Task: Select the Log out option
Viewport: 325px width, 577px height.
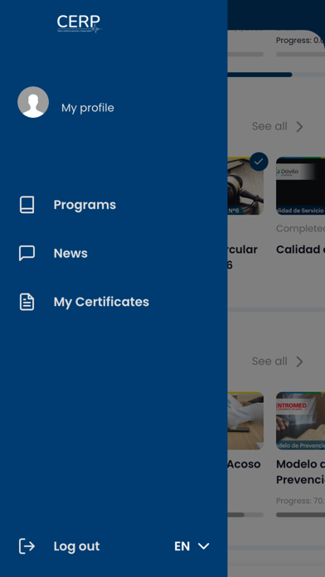Action: pyautogui.click(x=76, y=546)
